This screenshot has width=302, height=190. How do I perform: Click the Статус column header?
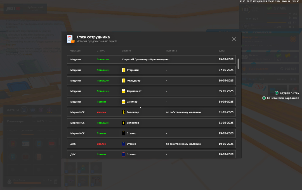(101, 51)
